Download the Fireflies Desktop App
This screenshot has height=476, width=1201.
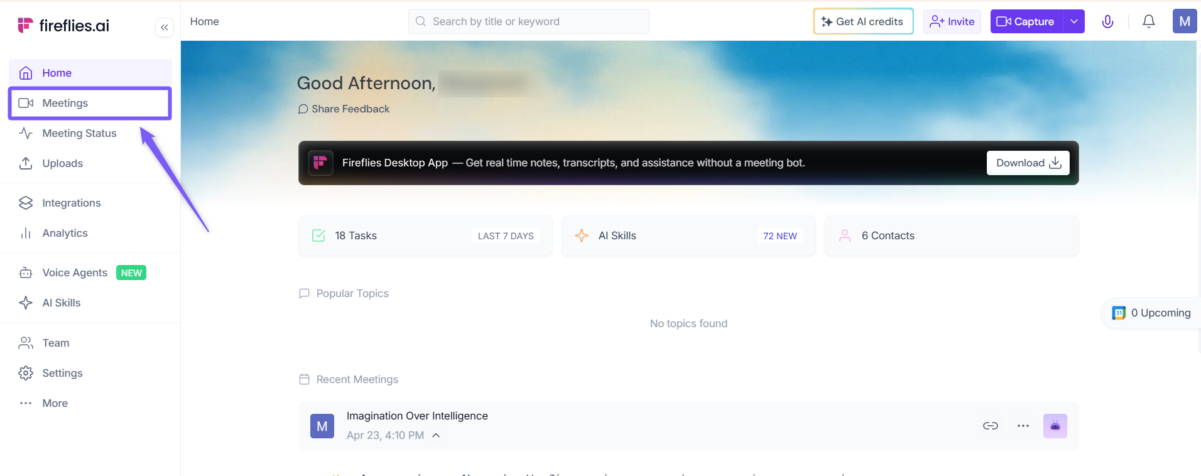point(1028,163)
